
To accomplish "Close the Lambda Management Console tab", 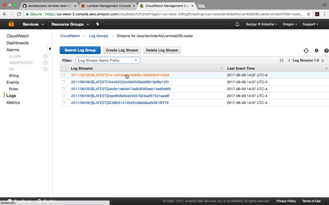I will tap(134, 6).
